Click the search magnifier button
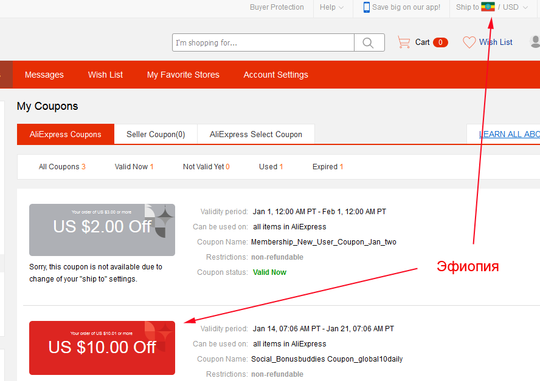Screen dimensions: 540x381 (x=369, y=42)
